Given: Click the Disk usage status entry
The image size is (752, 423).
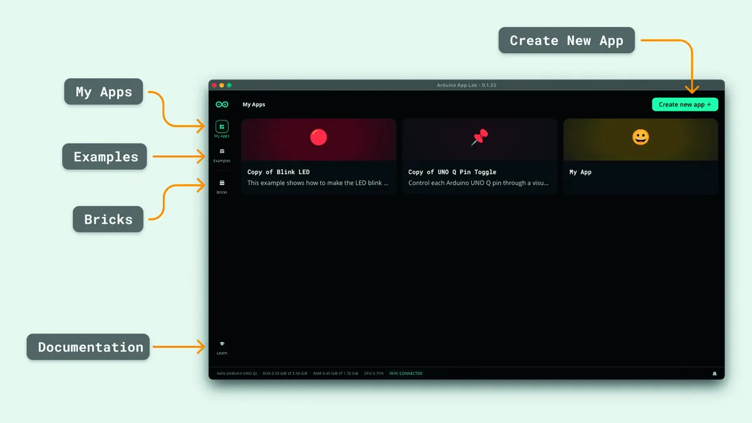Looking at the screenshot, I should pos(285,373).
